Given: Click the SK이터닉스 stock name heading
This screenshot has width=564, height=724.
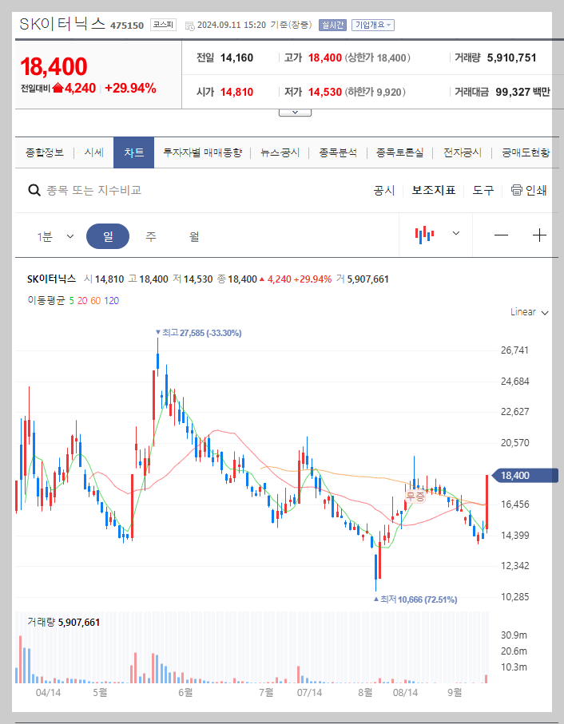Looking at the screenshot, I should tap(62, 24).
